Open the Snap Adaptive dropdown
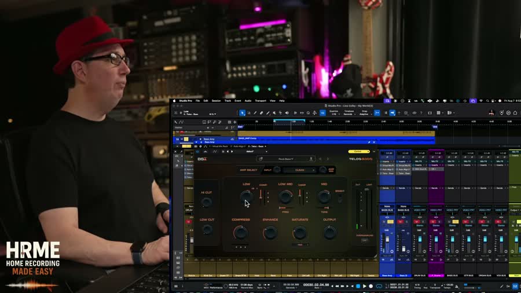Screen dimensions: 521x293 coord(364,113)
